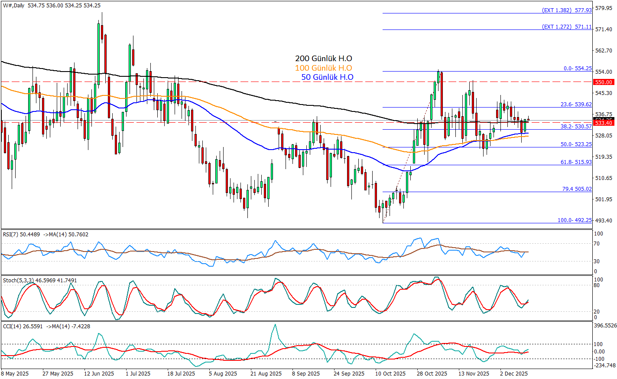The width and height of the screenshot is (617, 379).
Task: Select the blue 50 Günlük H.O label
Action: tap(327, 77)
